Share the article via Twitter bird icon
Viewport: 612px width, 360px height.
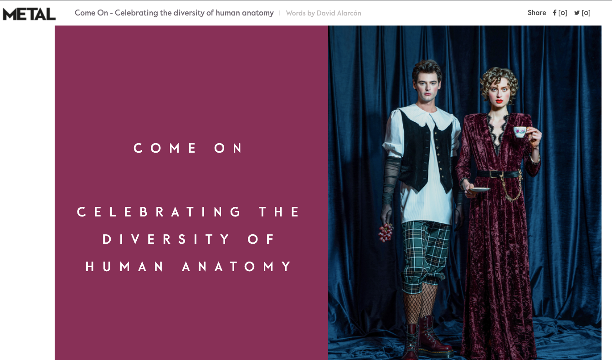(577, 13)
